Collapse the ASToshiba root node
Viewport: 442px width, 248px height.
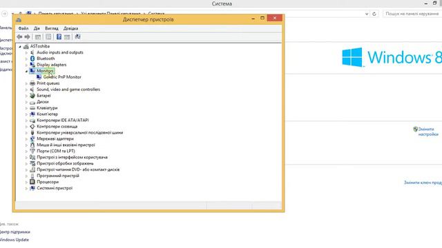(x=20, y=46)
